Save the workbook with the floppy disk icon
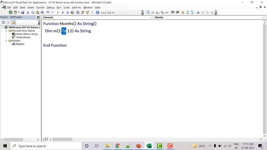This screenshot has width=267, height=150. pos(23,12)
